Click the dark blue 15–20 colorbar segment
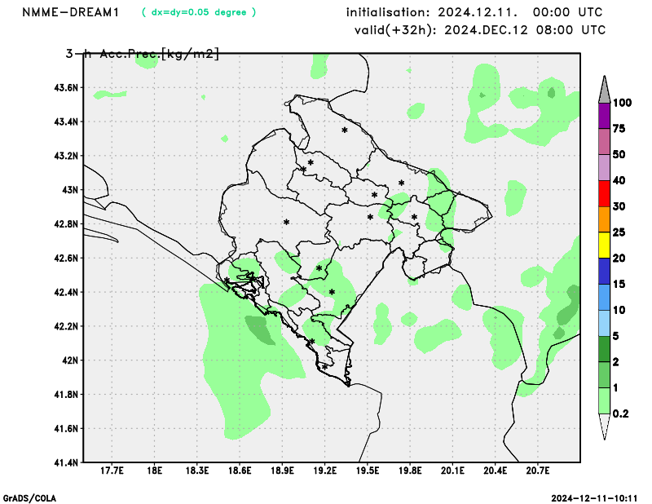The image size is (652, 504). (604, 272)
